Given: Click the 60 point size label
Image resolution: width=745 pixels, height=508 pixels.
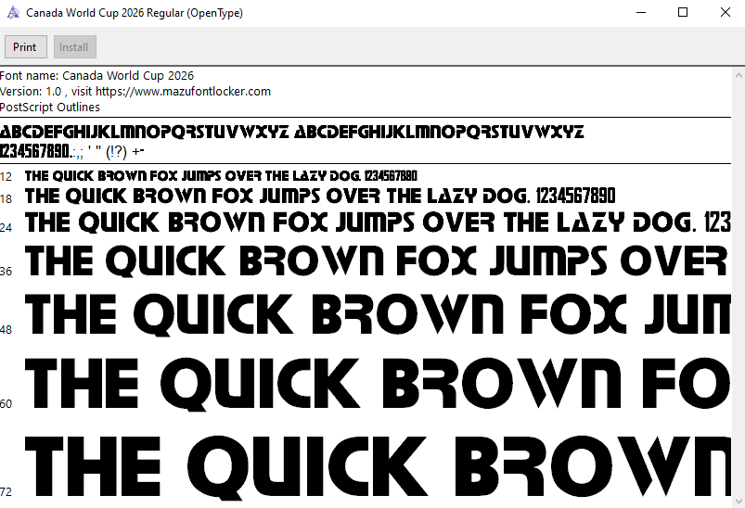Looking at the screenshot, I should [x=6, y=403].
